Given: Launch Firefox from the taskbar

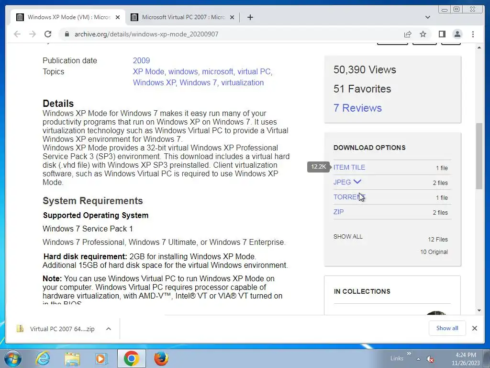Looking at the screenshot, I should [x=161, y=358].
